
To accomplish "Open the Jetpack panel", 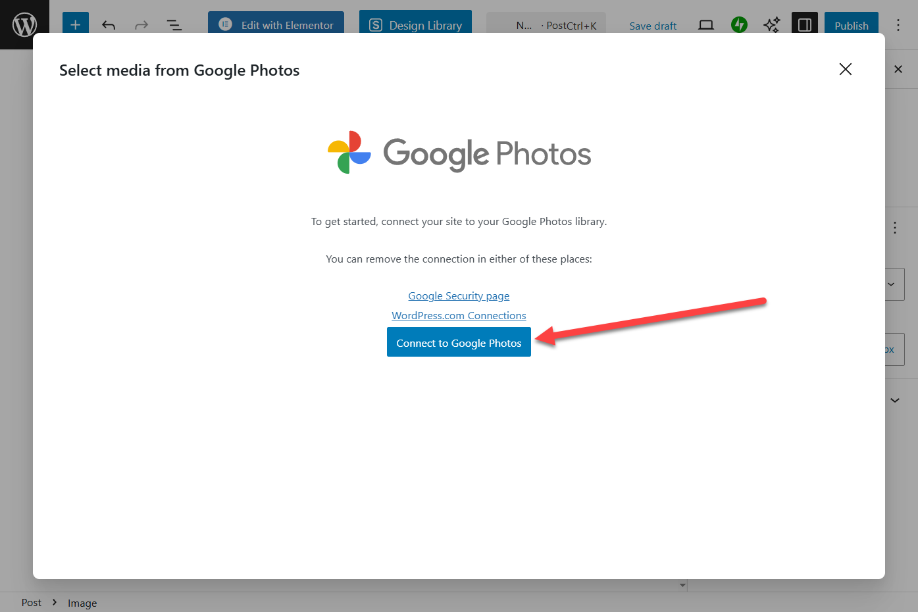I will (739, 25).
